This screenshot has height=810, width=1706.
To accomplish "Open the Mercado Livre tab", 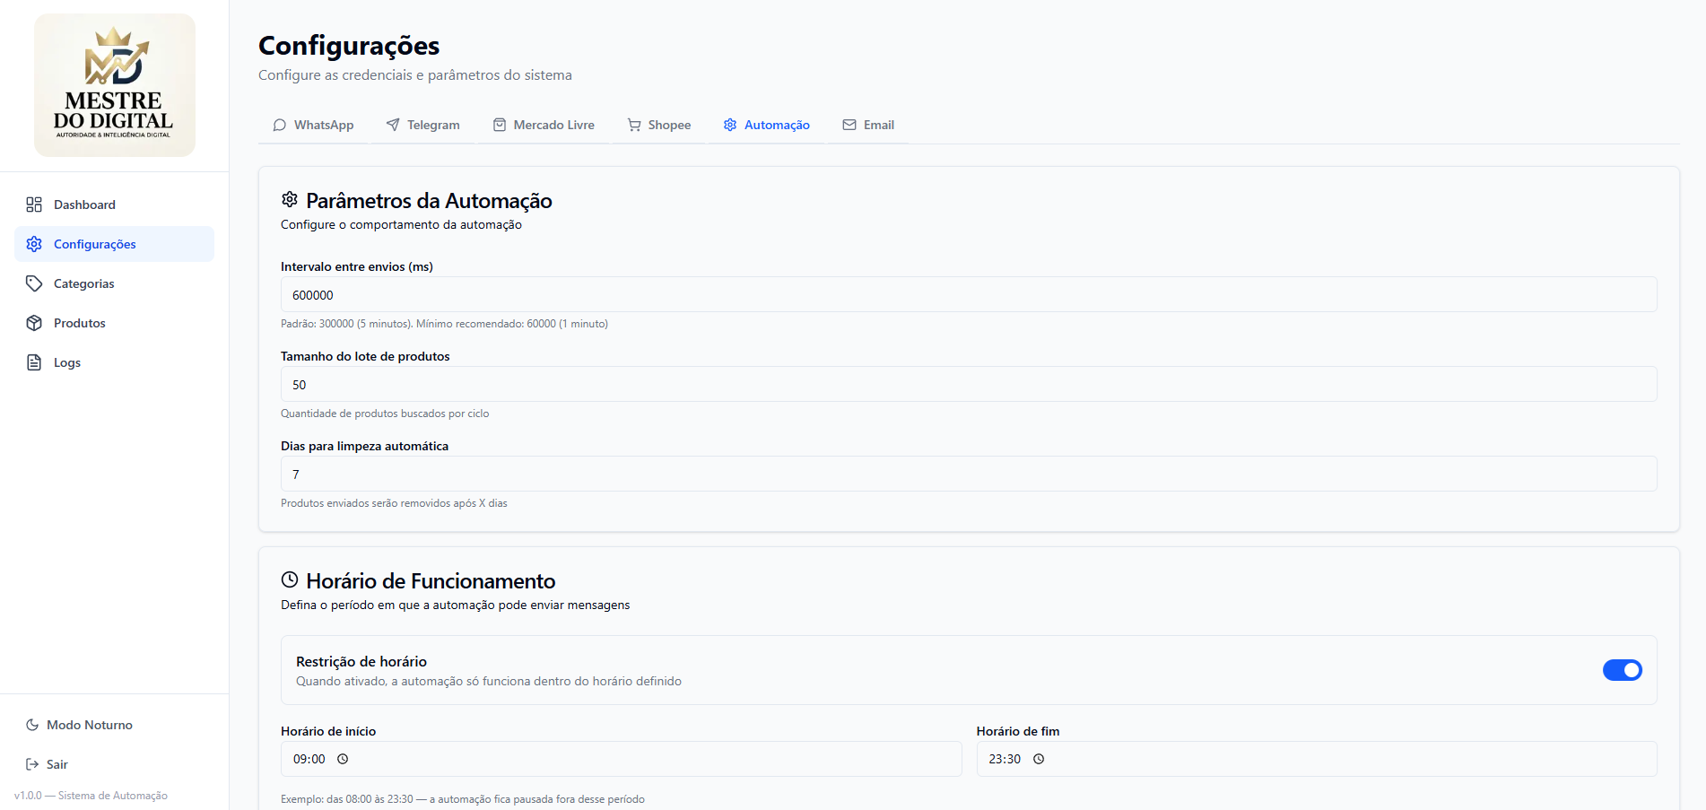I will [x=544, y=125].
